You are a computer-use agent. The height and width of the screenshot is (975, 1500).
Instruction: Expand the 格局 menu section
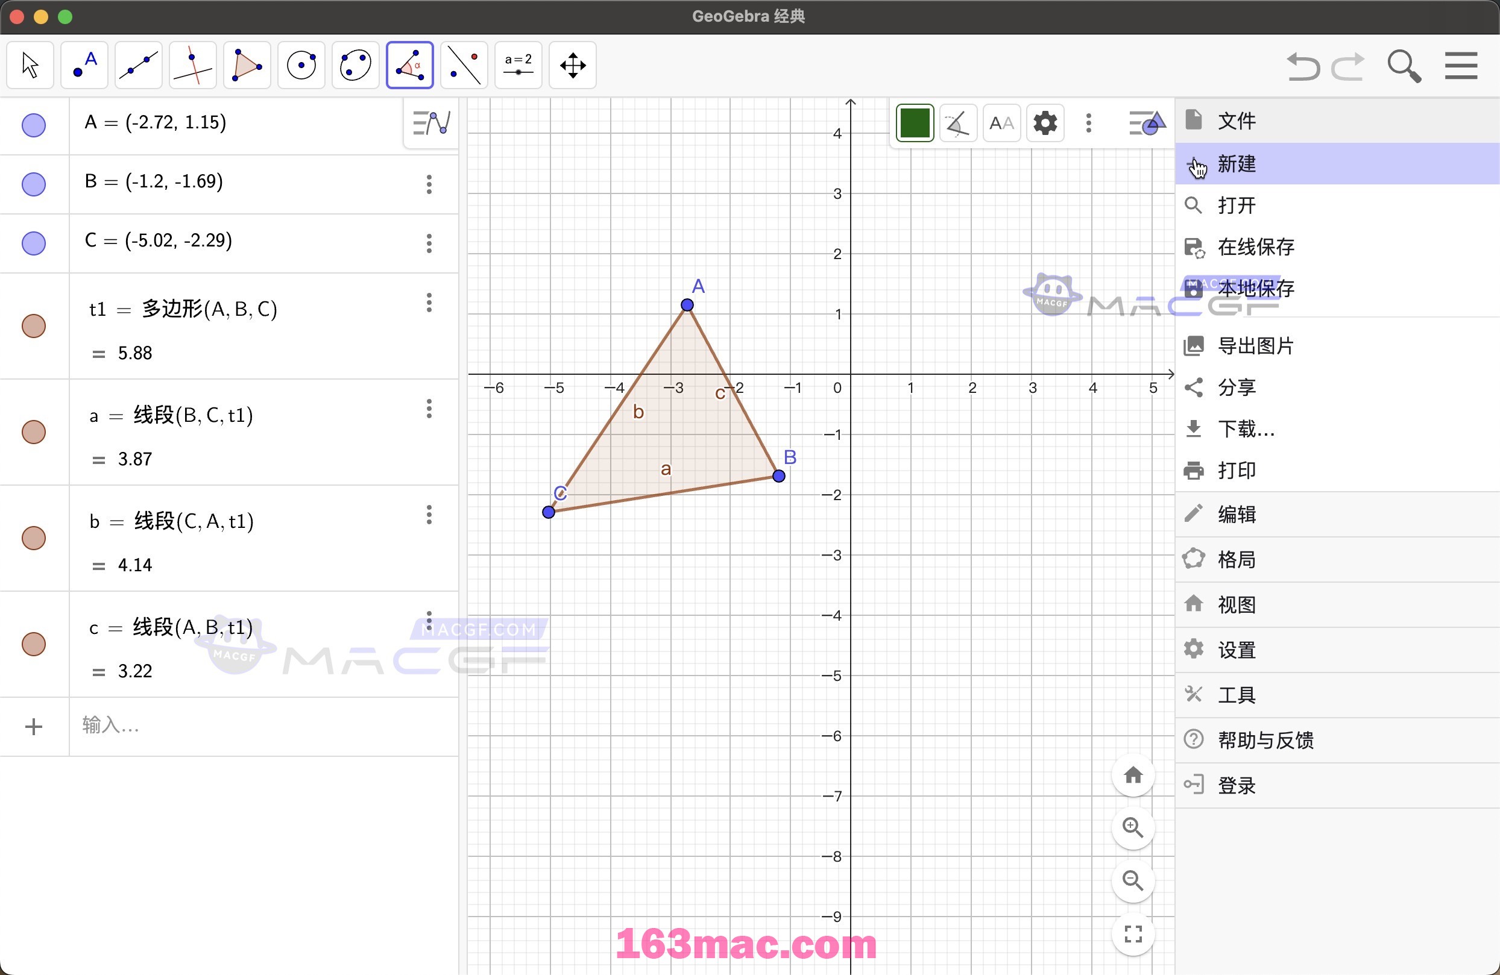tap(1337, 559)
